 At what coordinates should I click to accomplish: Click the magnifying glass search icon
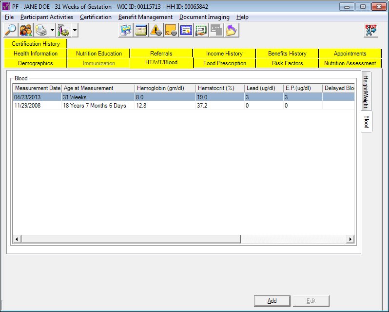(10, 30)
